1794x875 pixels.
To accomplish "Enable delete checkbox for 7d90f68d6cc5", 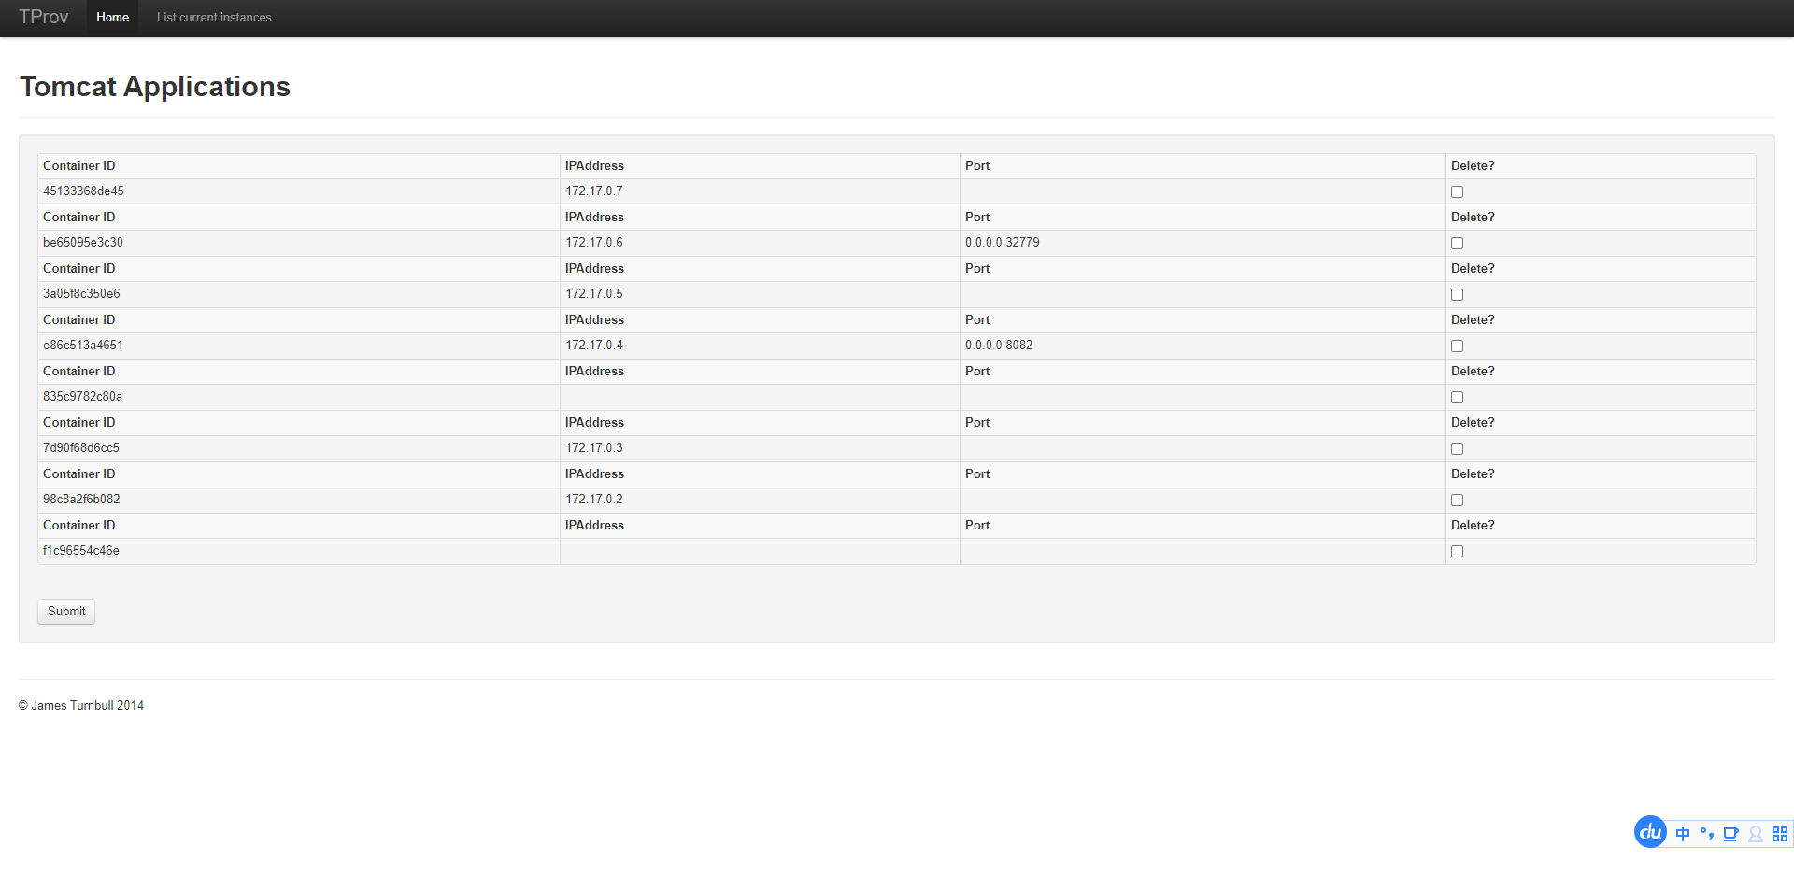I will click(1457, 449).
